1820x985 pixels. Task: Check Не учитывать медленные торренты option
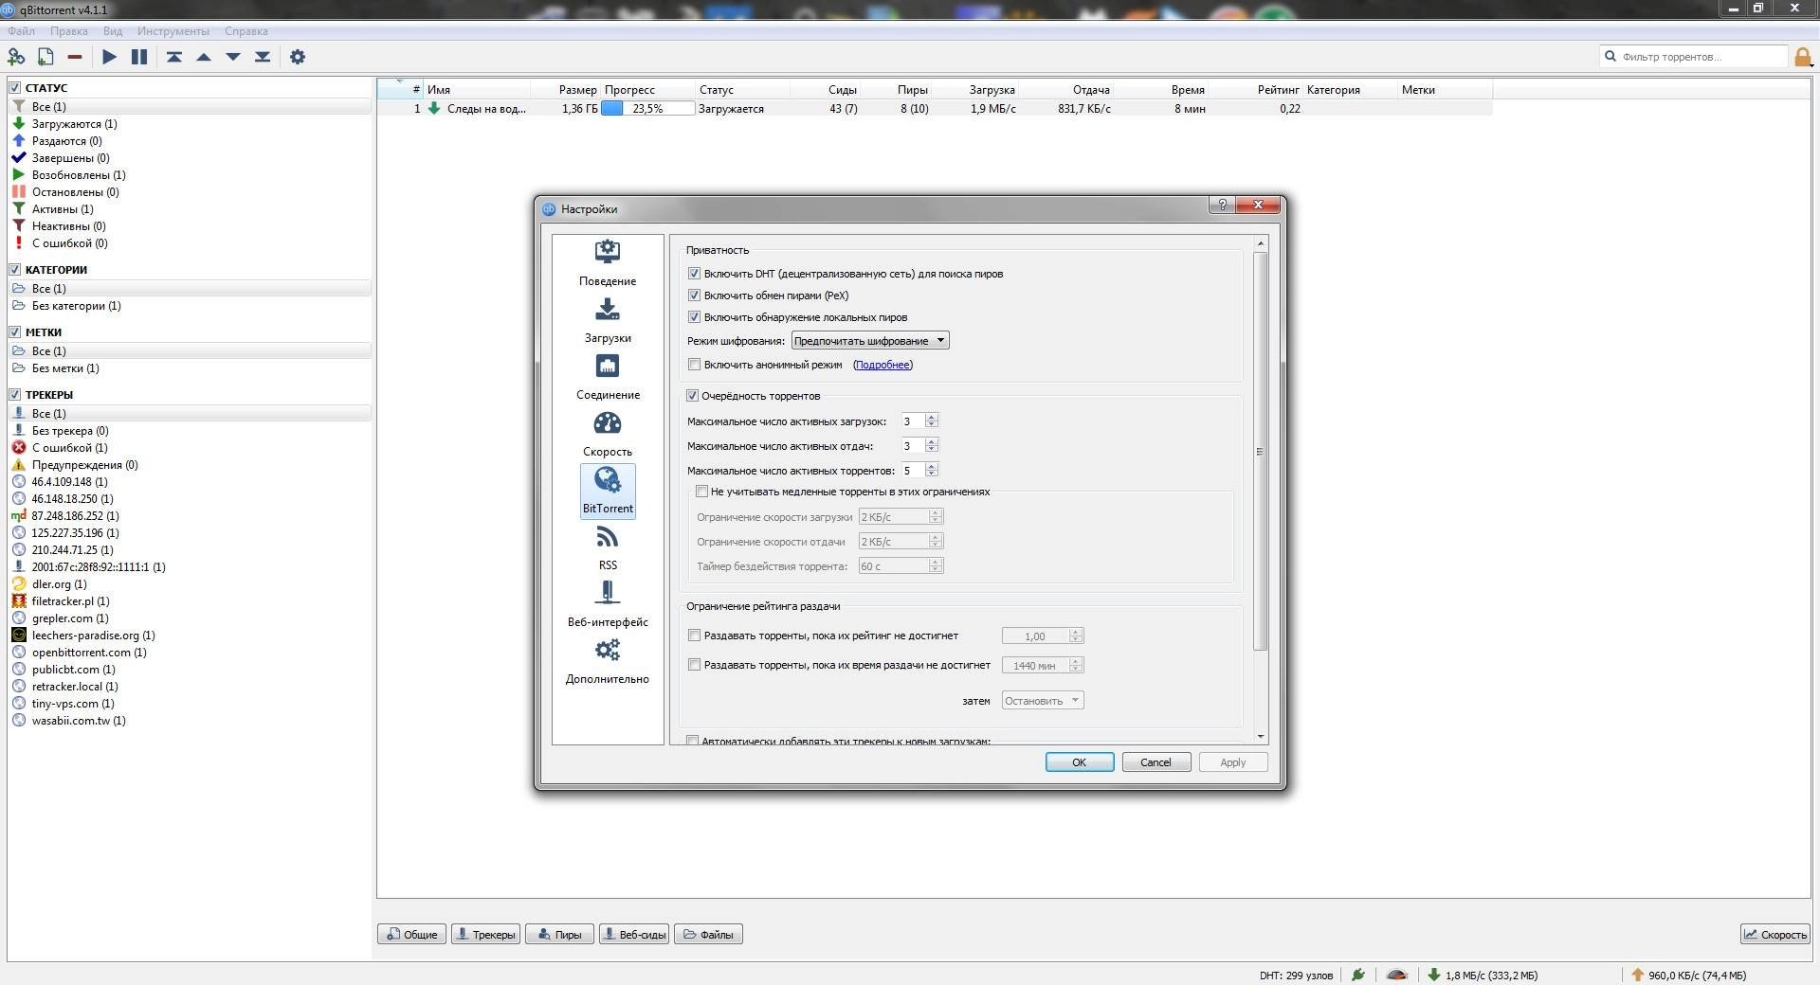[701, 492]
